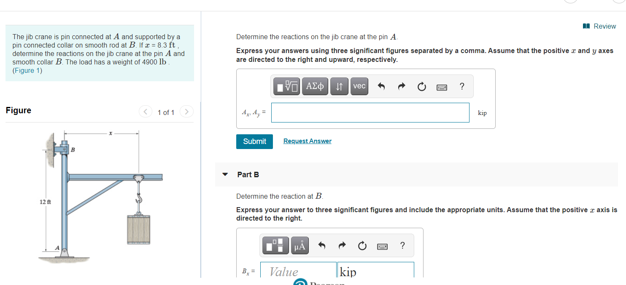Click the Request Answer link
Image resolution: width=626 pixels, height=285 pixels.
(x=308, y=141)
